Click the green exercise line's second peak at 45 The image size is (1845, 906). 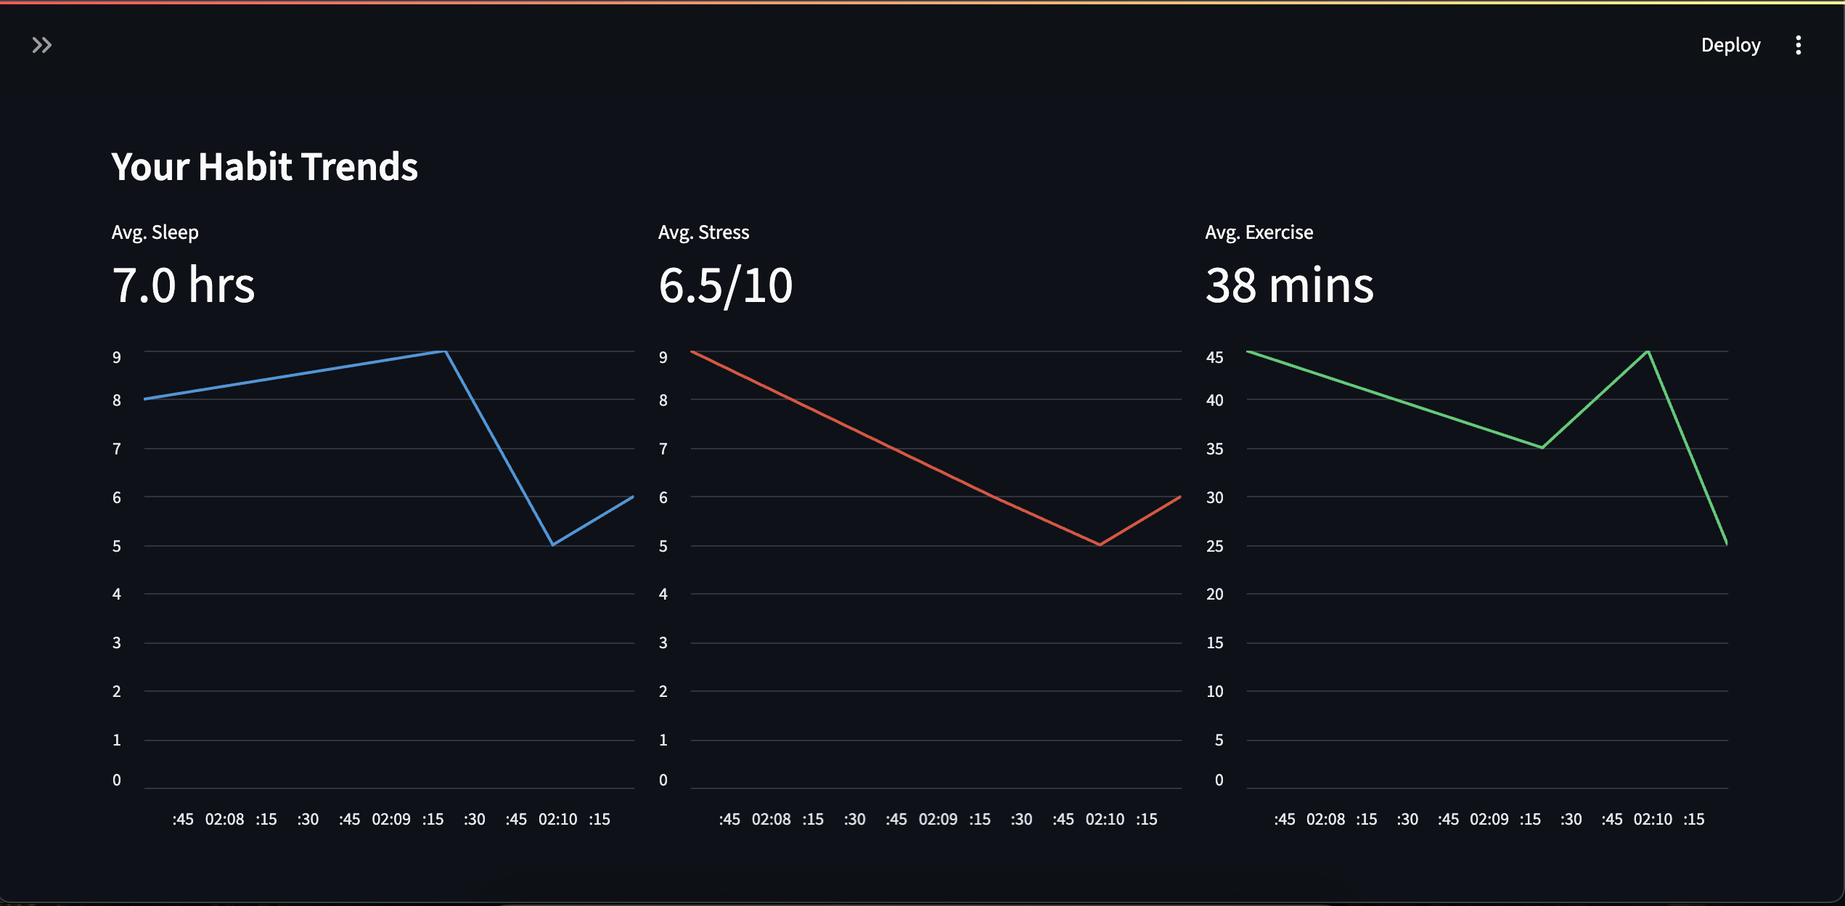pos(1648,352)
